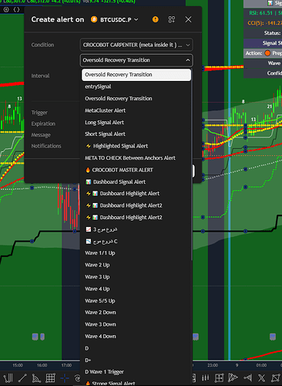Image resolution: width=282 pixels, height=386 pixels.
Task: Select the left-pointing arrow marker tool
Action: pyautogui.click(x=247, y=378)
